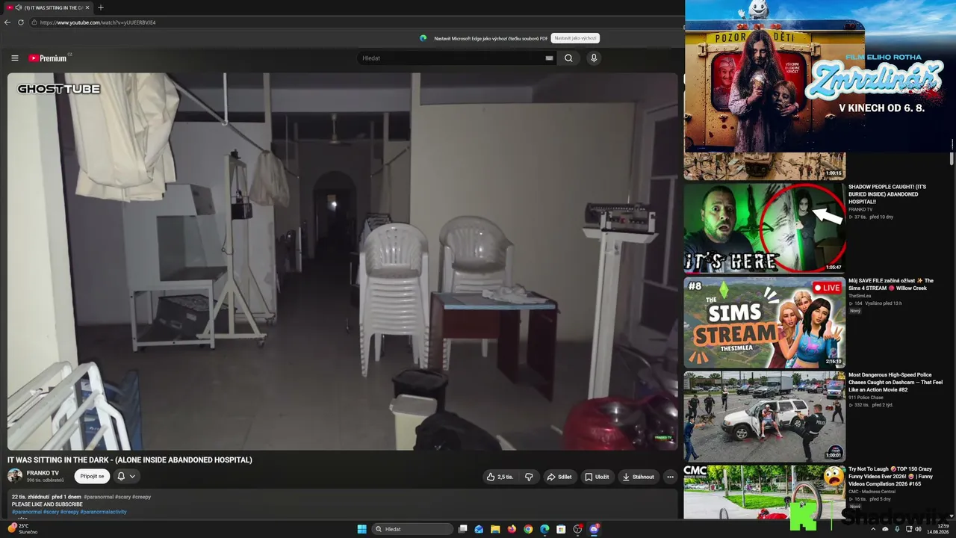Open The Sims 4 STREAM live thumbnail
The width and height of the screenshot is (956, 538).
[x=765, y=322]
